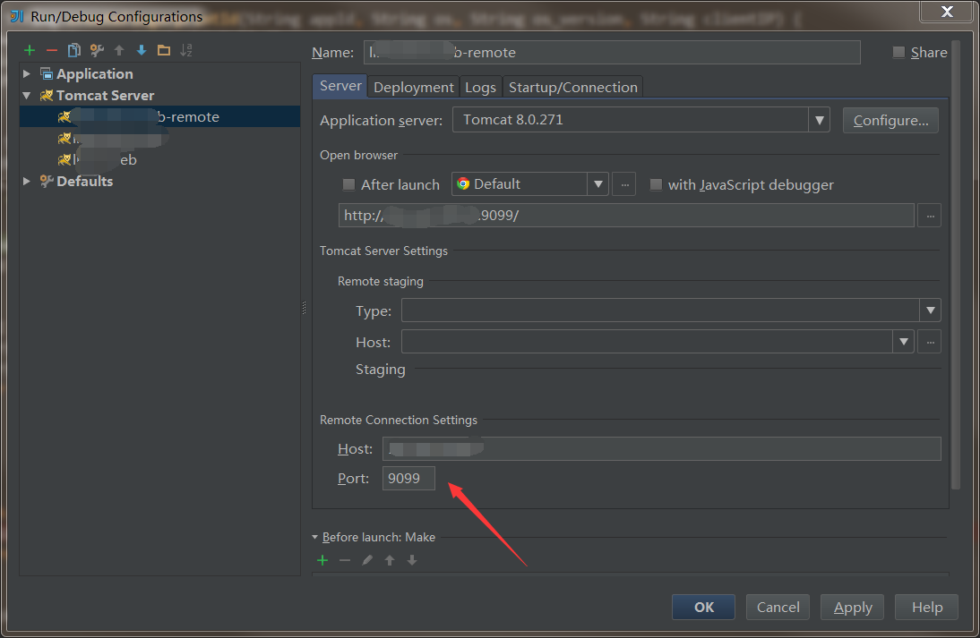Switch to the Deployment tab
The height and width of the screenshot is (638, 980).
coord(414,88)
